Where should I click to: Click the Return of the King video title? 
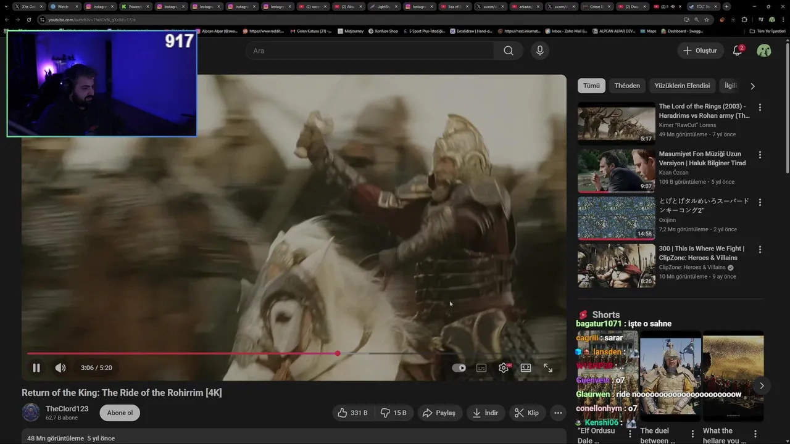122,393
